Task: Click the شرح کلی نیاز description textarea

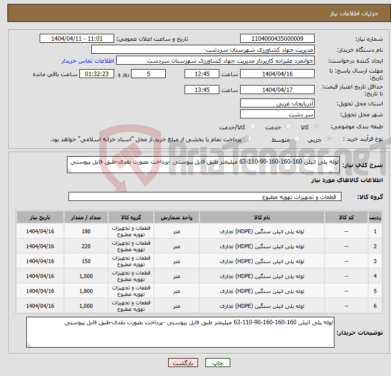Action: pos(203,165)
